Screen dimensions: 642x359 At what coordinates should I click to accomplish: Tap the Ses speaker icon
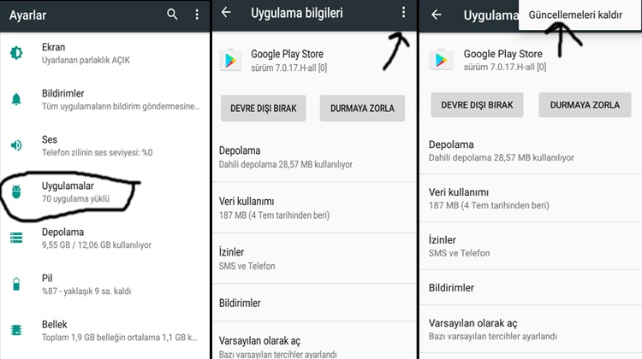click(16, 145)
